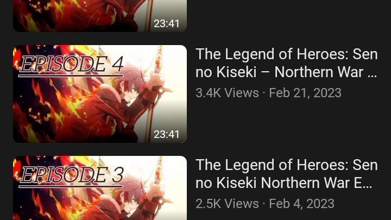Click the EPISODE 3 overlay text
This screenshot has height=220, width=391.
click(x=71, y=176)
